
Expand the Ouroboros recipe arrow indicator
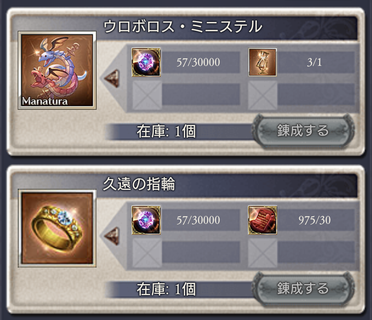(112, 79)
